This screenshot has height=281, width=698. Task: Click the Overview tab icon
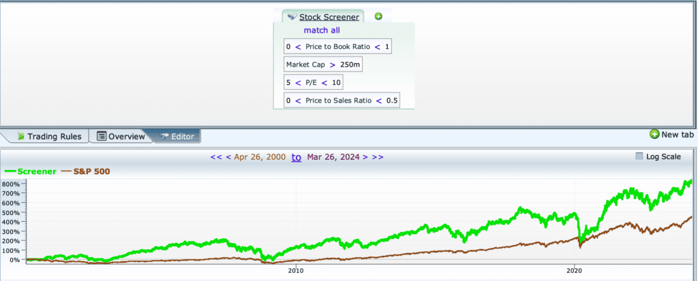point(102,137)
